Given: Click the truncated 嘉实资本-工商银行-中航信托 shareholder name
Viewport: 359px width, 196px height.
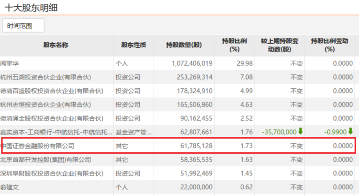Looking at the screenshot, I should pyautogui.click(x=56, y=132).
